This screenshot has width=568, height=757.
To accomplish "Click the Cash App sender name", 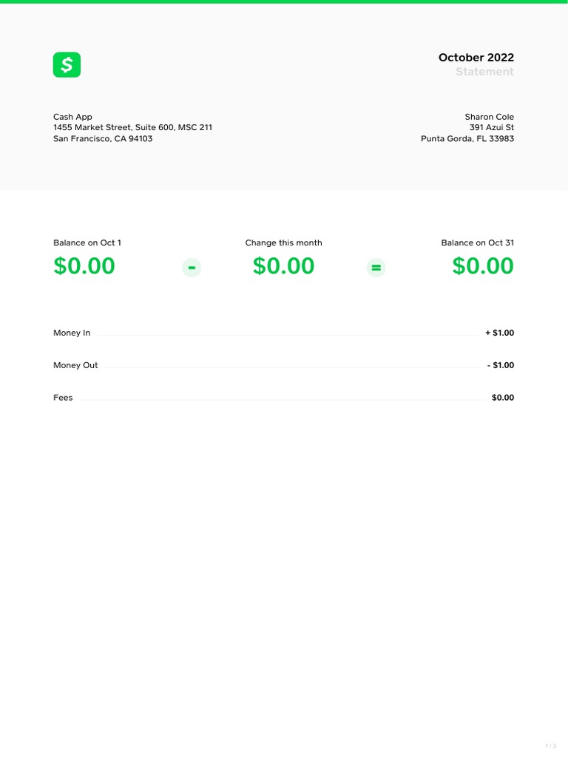I will point(72,117).
